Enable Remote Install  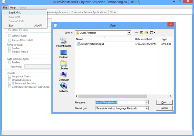pyautogui.click(x=10, y=48)
